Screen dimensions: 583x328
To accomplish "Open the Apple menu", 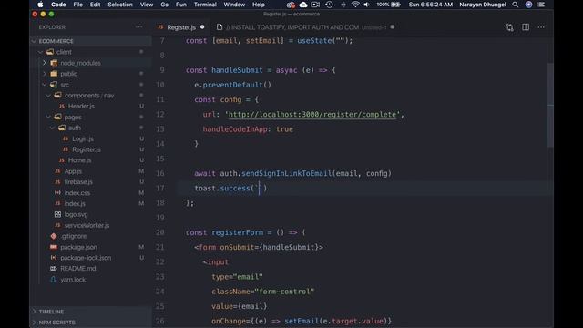I will tap(40, 5).
